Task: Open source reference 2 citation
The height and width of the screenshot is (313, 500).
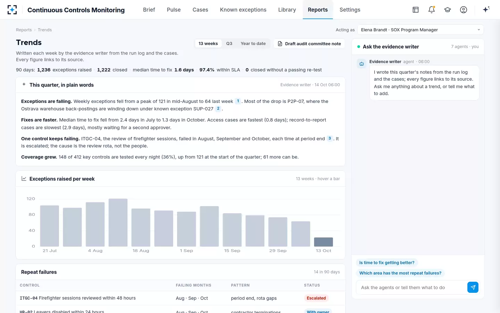Action: tap(218, 109)
